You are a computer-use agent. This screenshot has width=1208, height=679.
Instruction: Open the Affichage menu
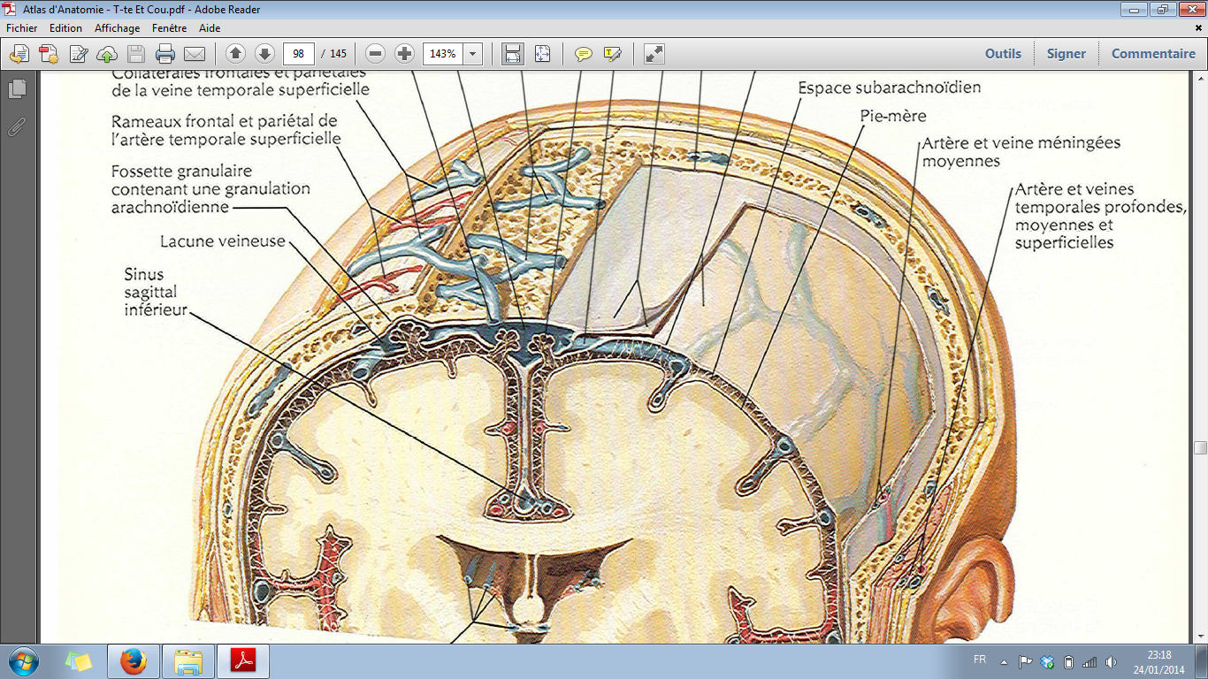118,28
